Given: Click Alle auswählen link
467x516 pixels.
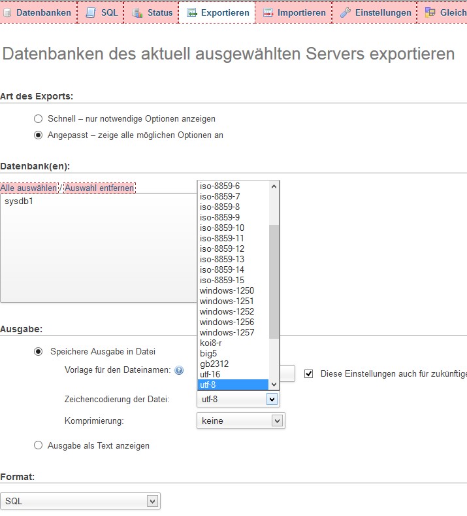Looking at the screenshot, I should tap(29, 188).
